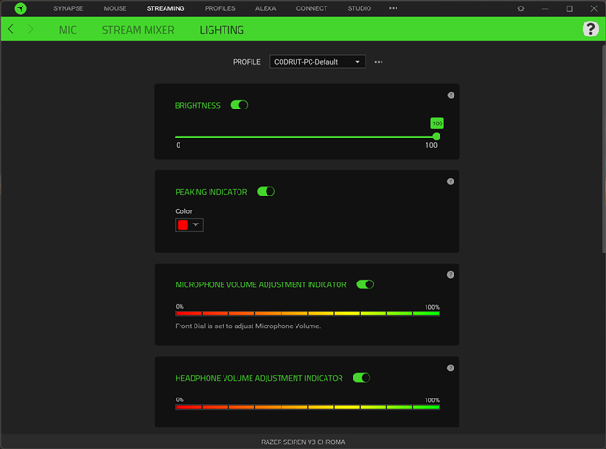Show help for Headphone Volume Indicator
606x449 pixels.
pyautogui.click(x=450, y=368)
